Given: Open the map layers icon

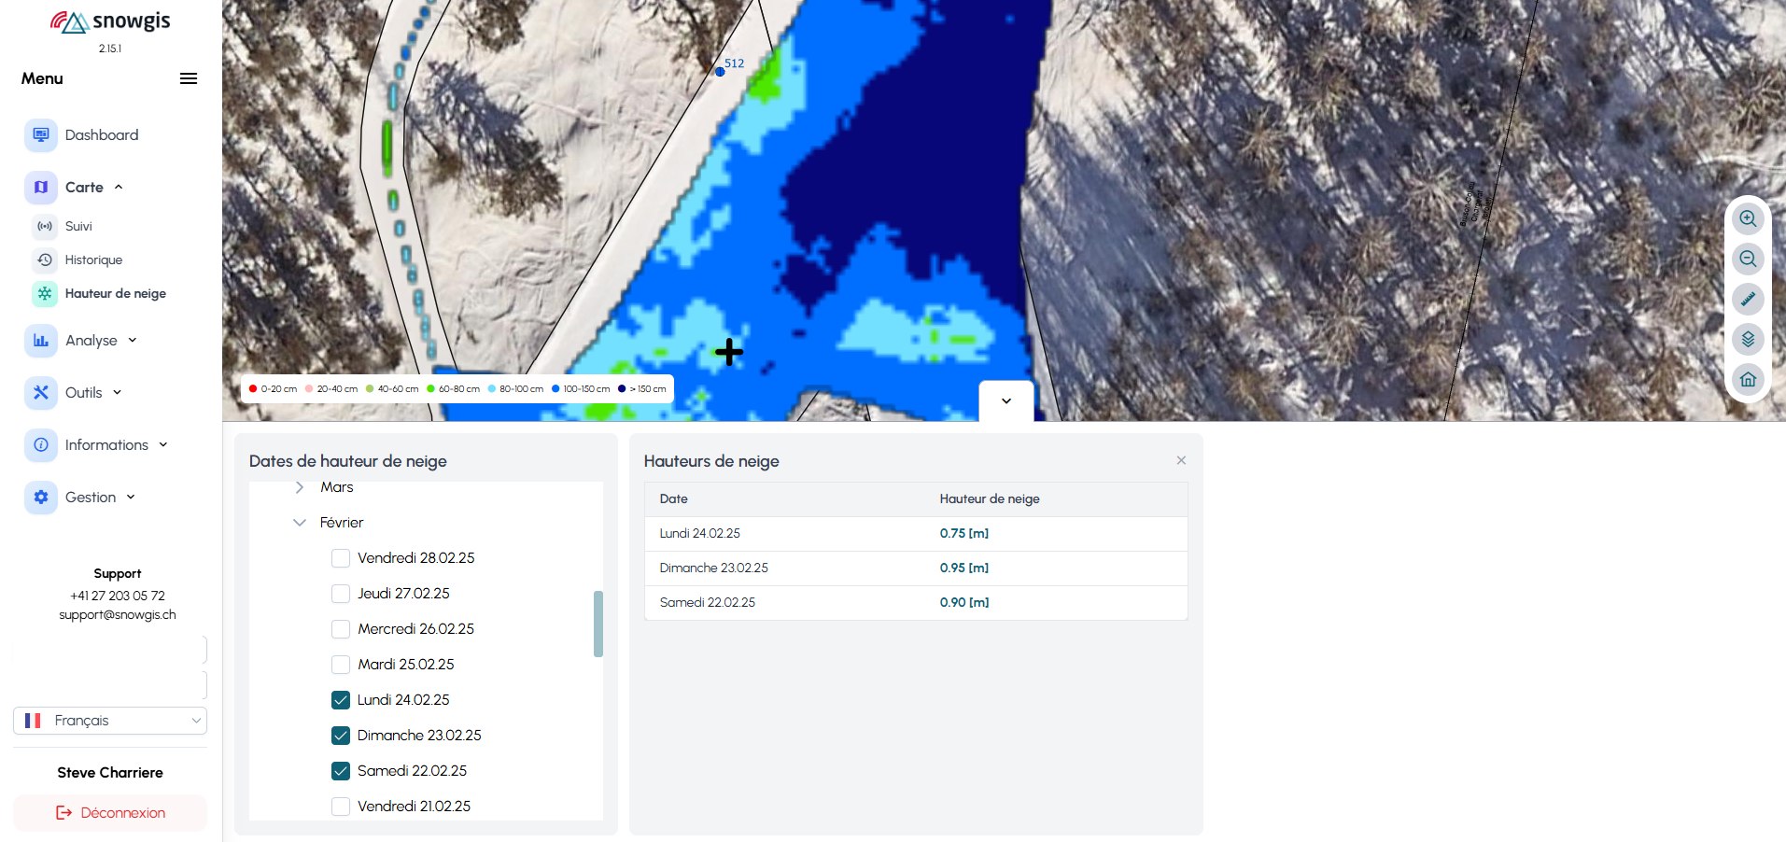Looking at the screenshot, I should tap(1748, 339).
